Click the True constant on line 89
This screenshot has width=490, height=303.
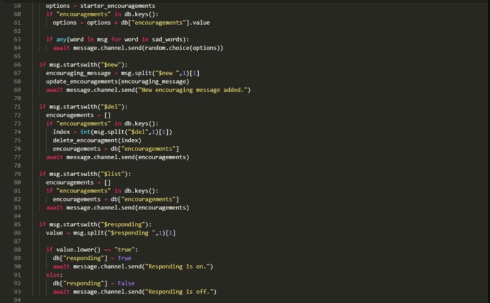(x=125, y=258)
